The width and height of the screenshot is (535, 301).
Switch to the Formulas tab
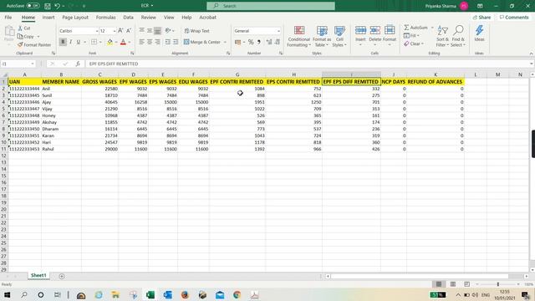[x=106, y=18]
